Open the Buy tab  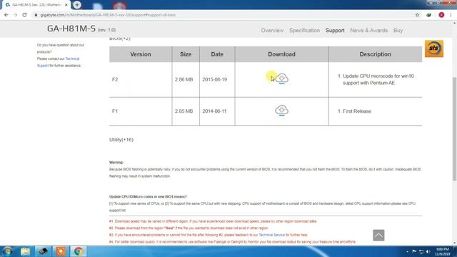[398, 30]
